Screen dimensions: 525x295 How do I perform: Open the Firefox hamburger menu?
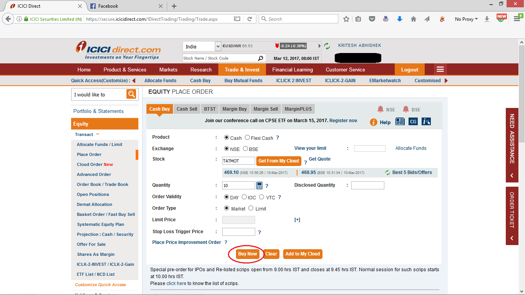(517, 19)
